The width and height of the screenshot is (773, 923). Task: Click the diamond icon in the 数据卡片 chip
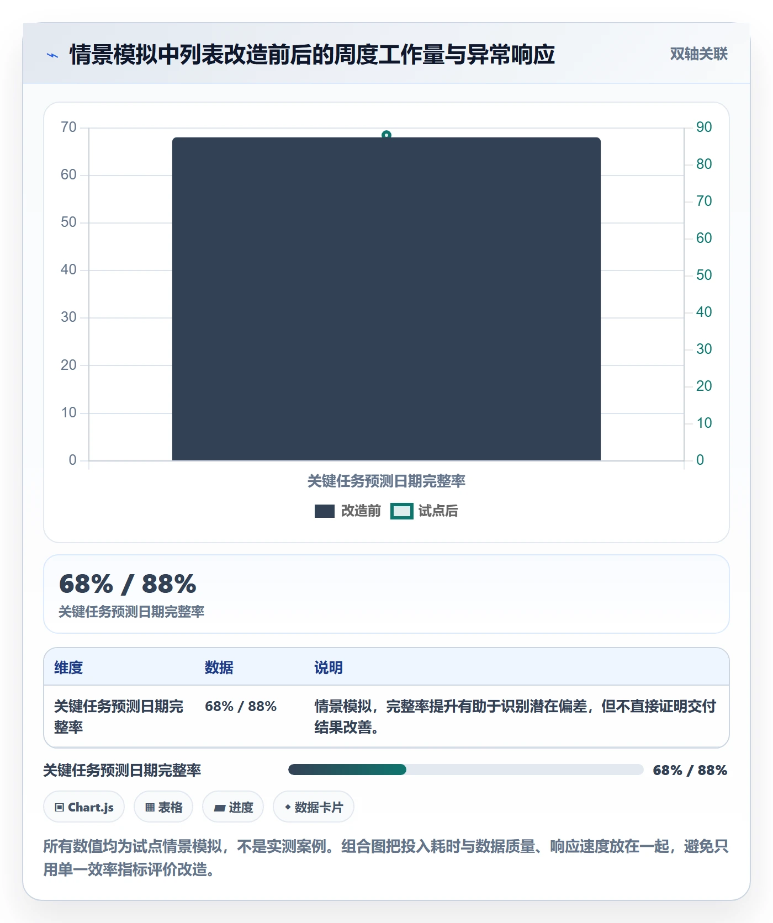pos(288,807)
